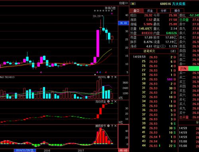This screenshot has width=199, height=152.
Task: Click stock name 方大炭素 in header
Action: tap(179, 4)
